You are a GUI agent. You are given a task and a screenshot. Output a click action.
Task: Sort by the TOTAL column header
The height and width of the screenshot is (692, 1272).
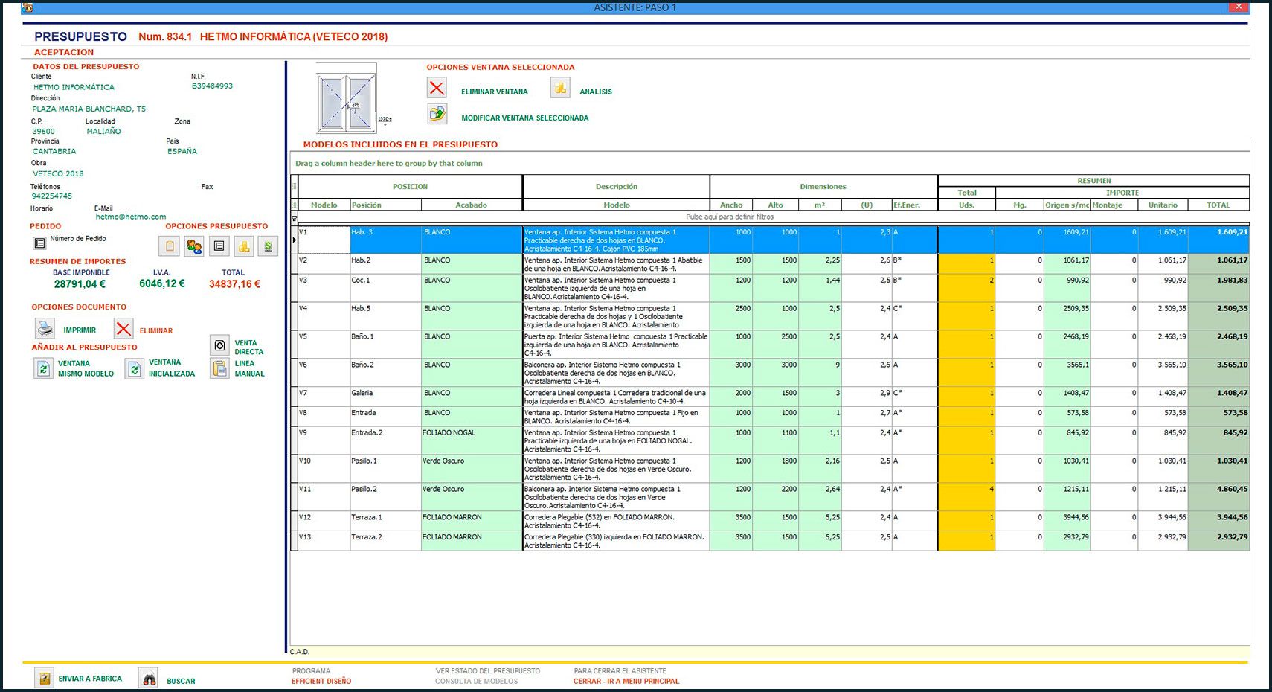click(1218, 205)
